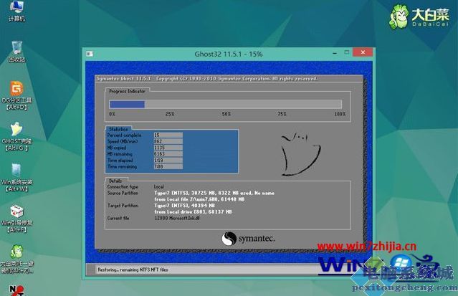Click the Progress Indicator panel heading

(x=127, y=91)
